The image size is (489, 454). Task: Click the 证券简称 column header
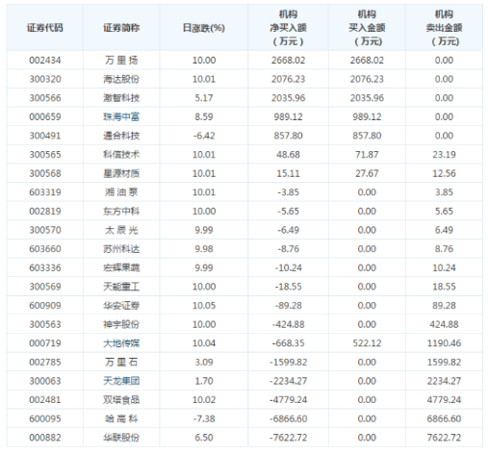click(121, 28)
